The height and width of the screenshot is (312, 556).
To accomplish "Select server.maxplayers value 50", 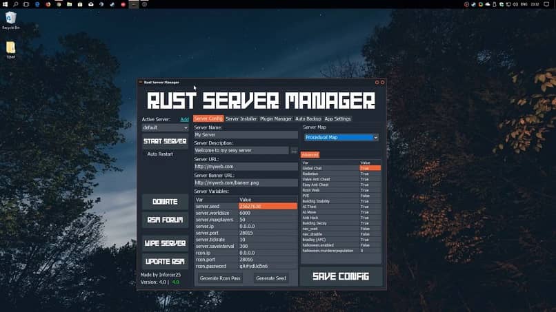I will tap(268, 220).
